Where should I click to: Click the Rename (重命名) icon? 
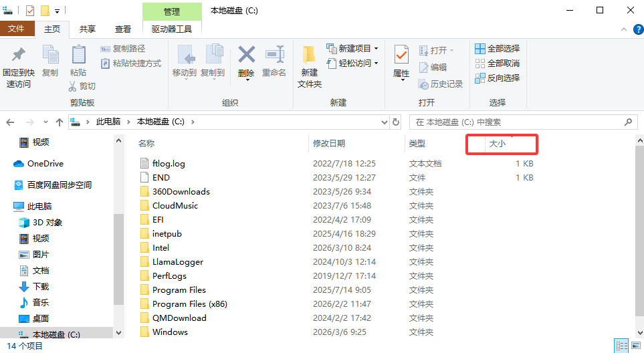[x=274, y=54]
